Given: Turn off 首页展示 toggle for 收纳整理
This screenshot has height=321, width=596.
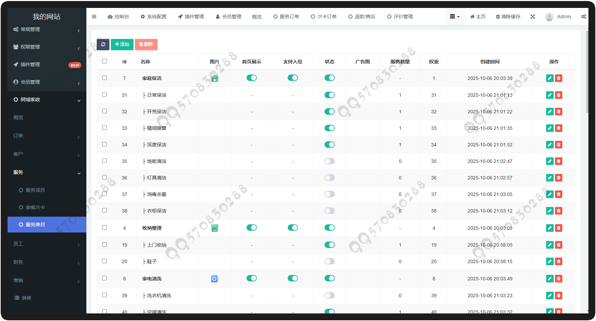Looking at the screenshot, I should (252, 228).
